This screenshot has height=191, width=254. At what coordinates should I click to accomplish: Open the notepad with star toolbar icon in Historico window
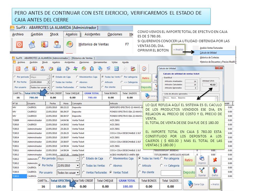point(26,69)
